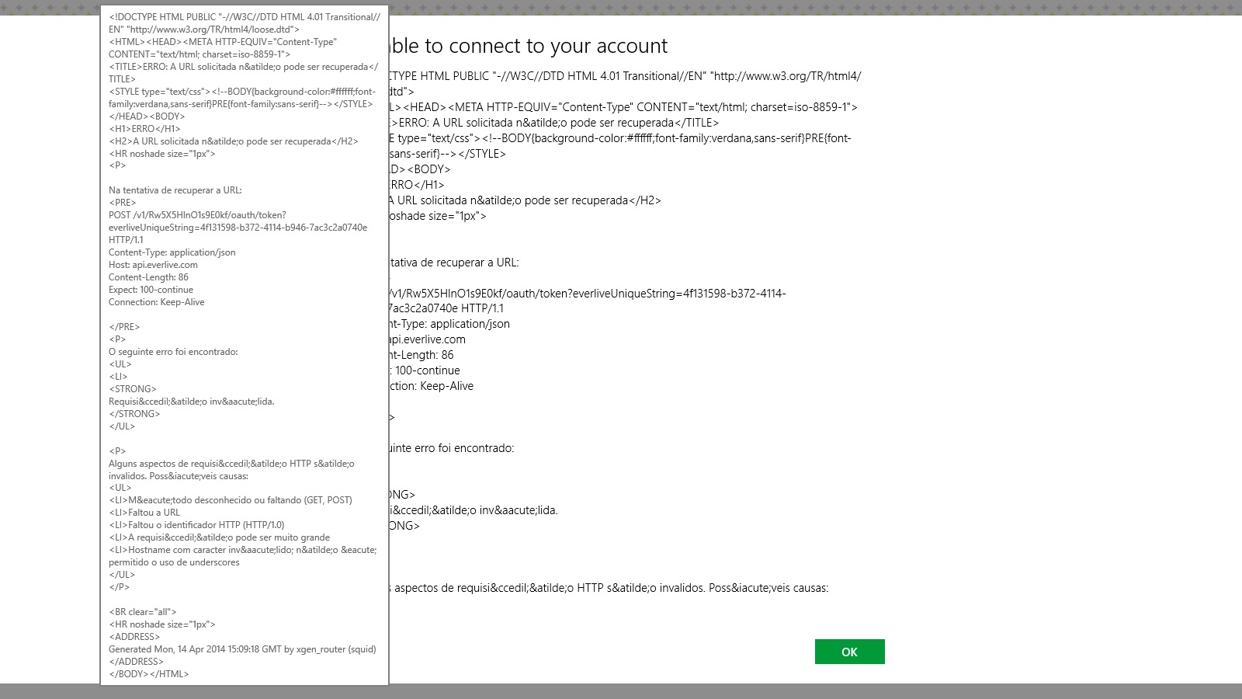This screenshot has width=1242, height=699.
Task: Click 'api.everlive.com' in the dialog message
Action: coord(427,339)
